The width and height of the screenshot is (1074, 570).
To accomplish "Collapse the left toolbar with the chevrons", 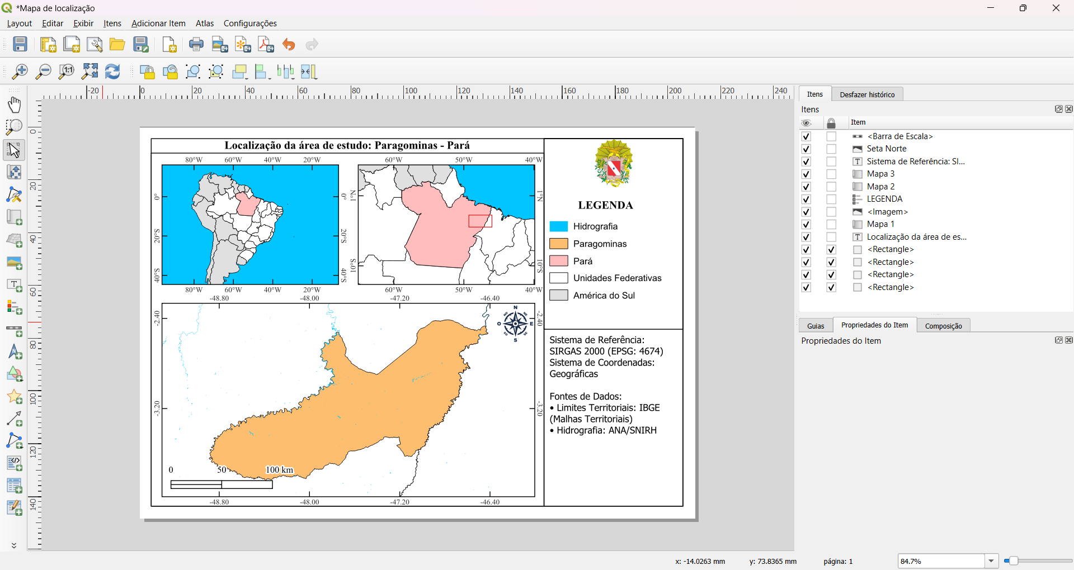I will (14, 545).
